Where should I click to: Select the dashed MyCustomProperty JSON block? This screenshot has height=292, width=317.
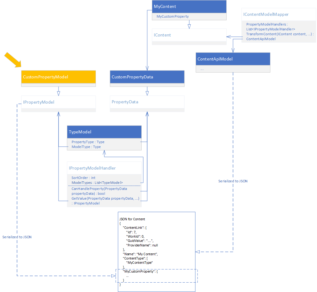(157, 276)
